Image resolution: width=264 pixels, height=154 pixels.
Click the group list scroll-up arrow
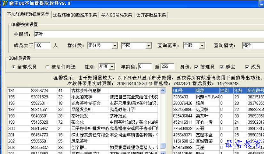coord(163,91)
